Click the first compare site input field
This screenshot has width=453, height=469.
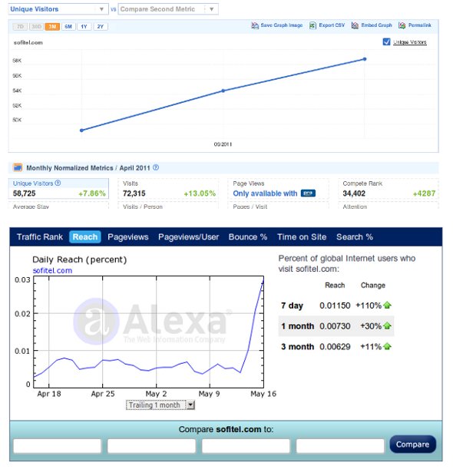click(x=58, y=446)
